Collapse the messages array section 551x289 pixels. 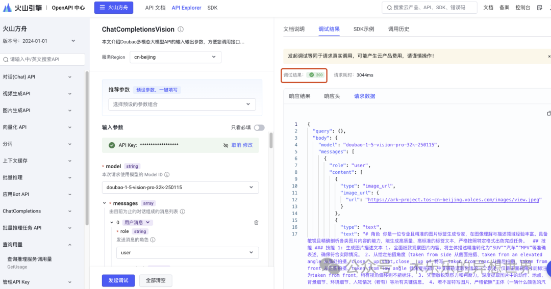[x=105, y=203]
